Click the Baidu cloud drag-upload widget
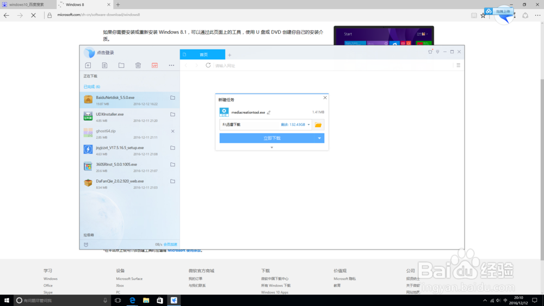The height and width of the screenshot is (306, 544). pyautogui.click(x=499, y=12)
